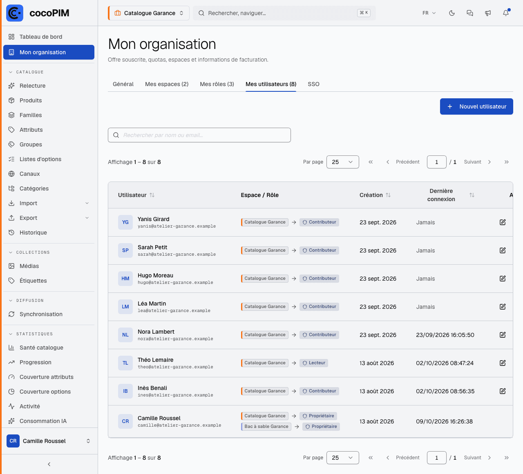This screenshot has height=474, width=523.
Task: Open the Catalogue Garance workspace switcher
Action: (149, 13)
